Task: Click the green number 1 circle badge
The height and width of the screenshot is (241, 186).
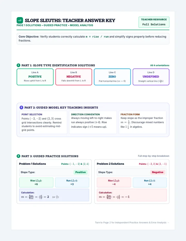Action: pyautogui.click(x=18, y=65)
